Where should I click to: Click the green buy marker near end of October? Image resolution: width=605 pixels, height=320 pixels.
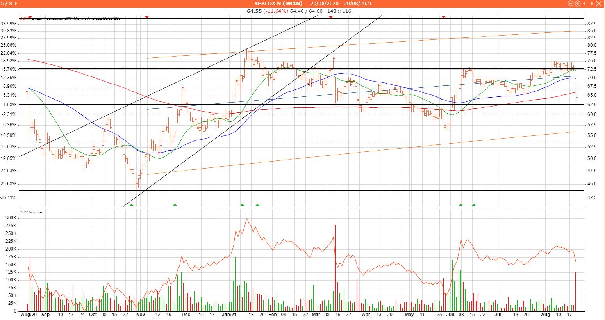(132, 205)
